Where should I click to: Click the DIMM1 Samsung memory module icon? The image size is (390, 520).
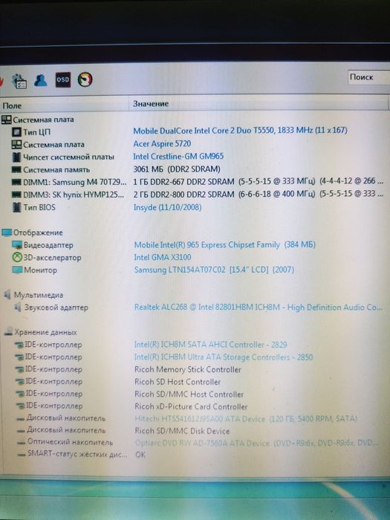[x=16, y=182]
